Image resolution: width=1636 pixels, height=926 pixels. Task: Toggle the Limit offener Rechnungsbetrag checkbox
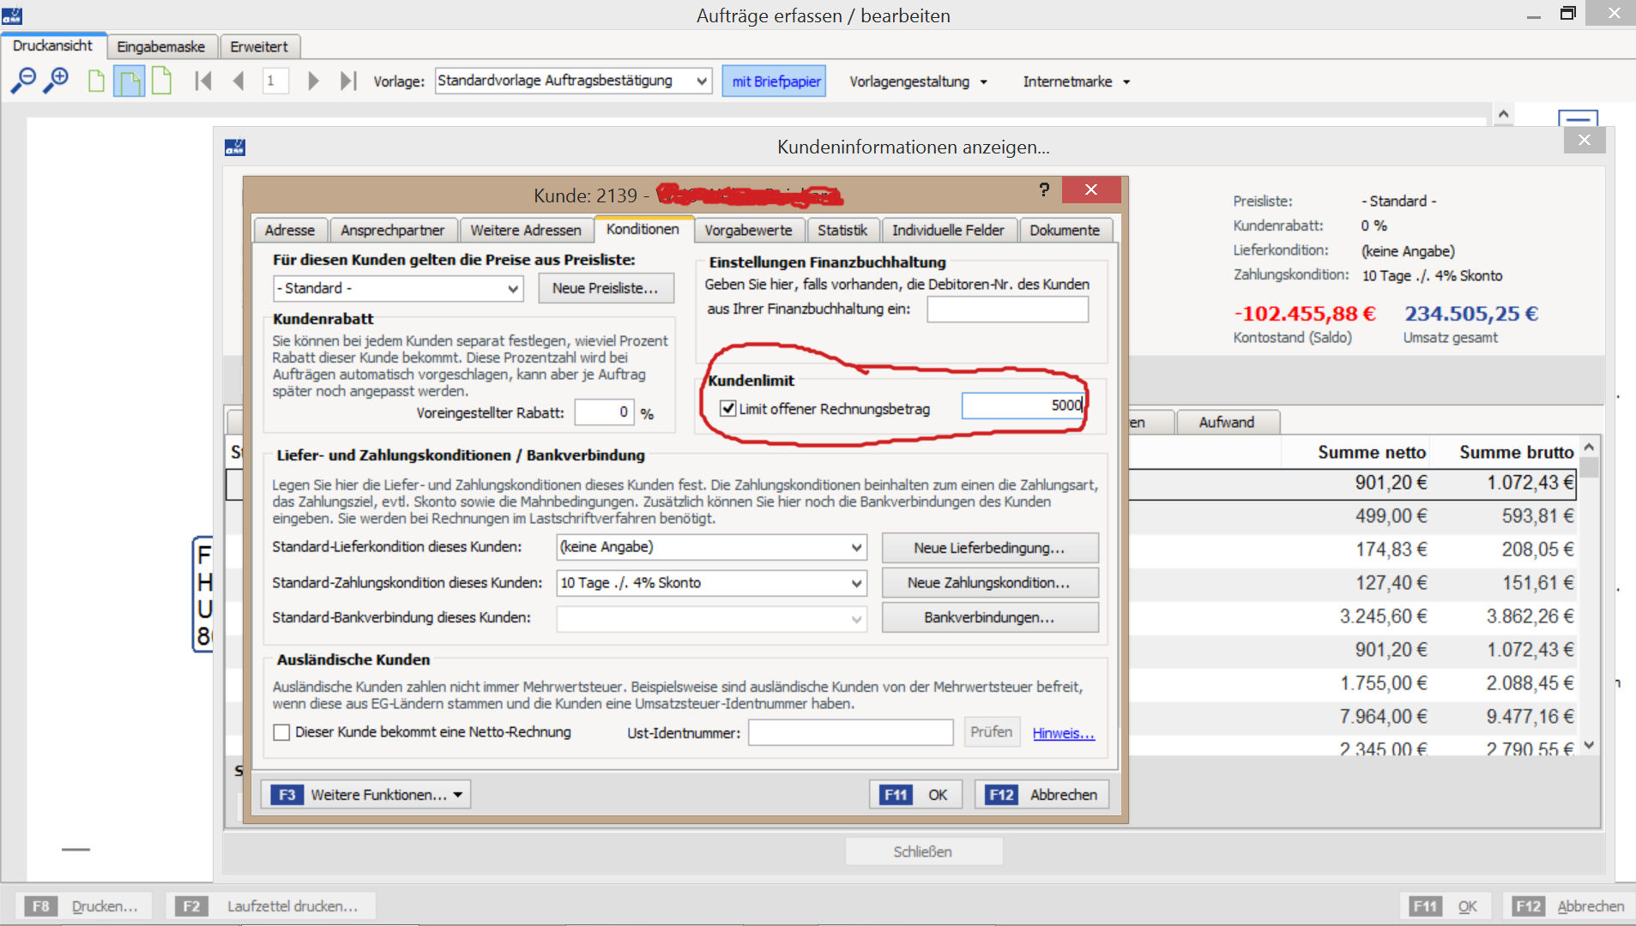[728, 408]
